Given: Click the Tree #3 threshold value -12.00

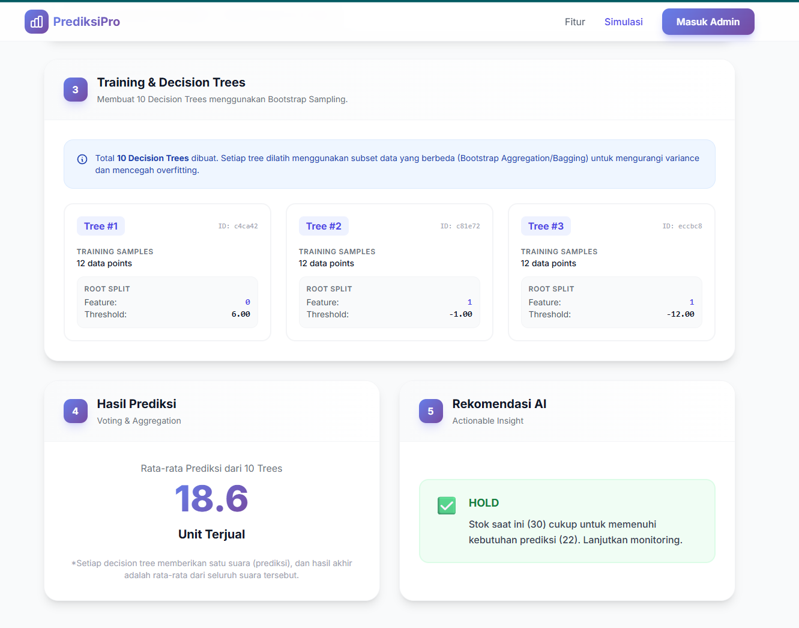Looking at the screenshot, I should [680, 314].
